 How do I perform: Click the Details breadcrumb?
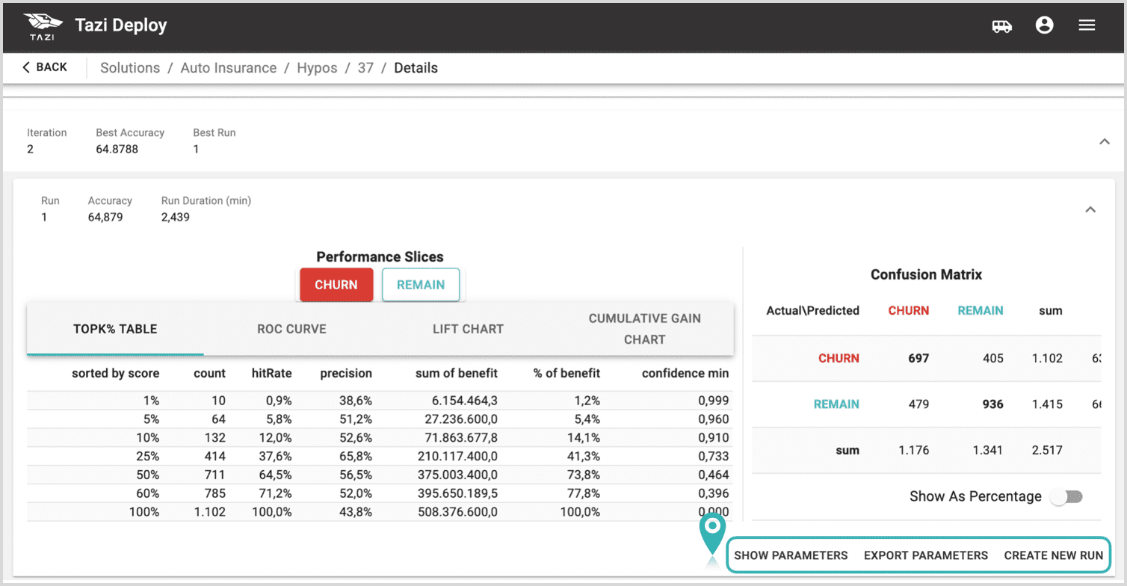pyautogui.click(x=416, y=68)
